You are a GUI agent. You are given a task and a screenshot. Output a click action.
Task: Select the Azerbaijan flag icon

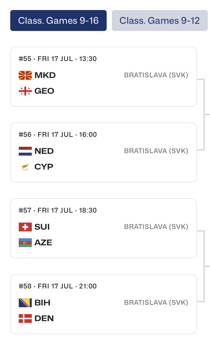coord(25,243)
